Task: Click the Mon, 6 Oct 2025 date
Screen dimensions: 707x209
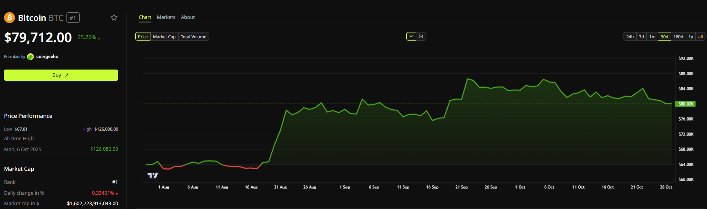Action: coord(23,149)
